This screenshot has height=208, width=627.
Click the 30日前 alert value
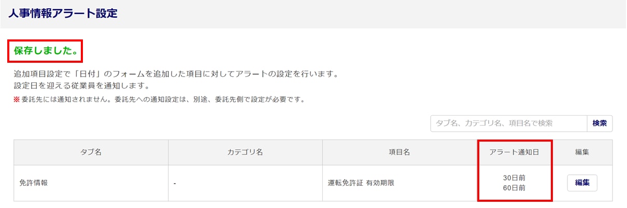[514, 178]
